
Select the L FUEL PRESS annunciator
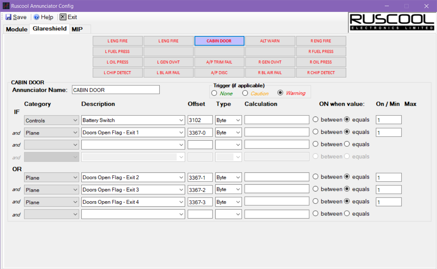click(x=118, y=51)
